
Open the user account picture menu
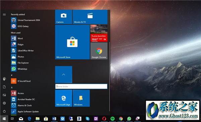4,79
